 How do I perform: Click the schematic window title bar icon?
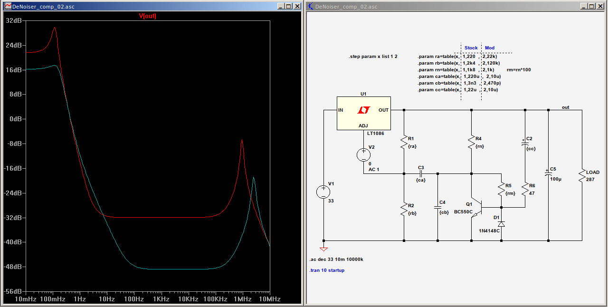point(311,6)
